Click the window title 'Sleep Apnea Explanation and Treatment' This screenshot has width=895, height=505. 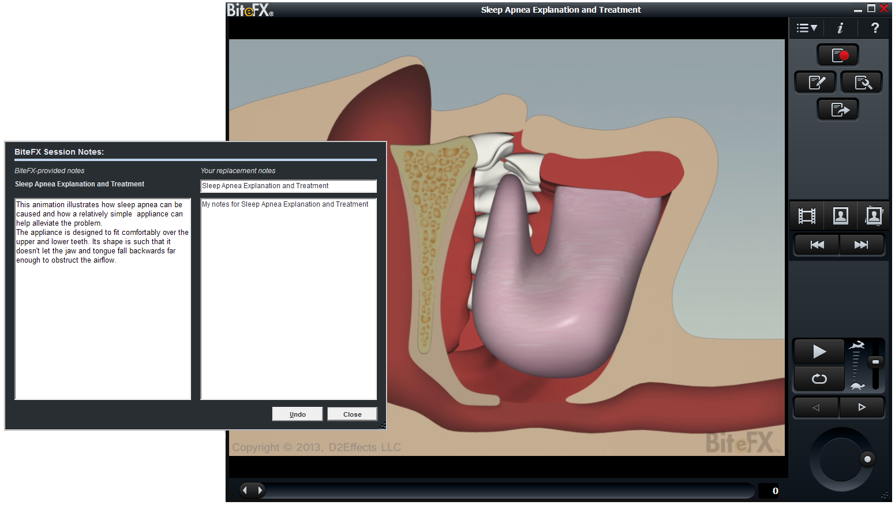pyautogui.click(x=561, y=10)
